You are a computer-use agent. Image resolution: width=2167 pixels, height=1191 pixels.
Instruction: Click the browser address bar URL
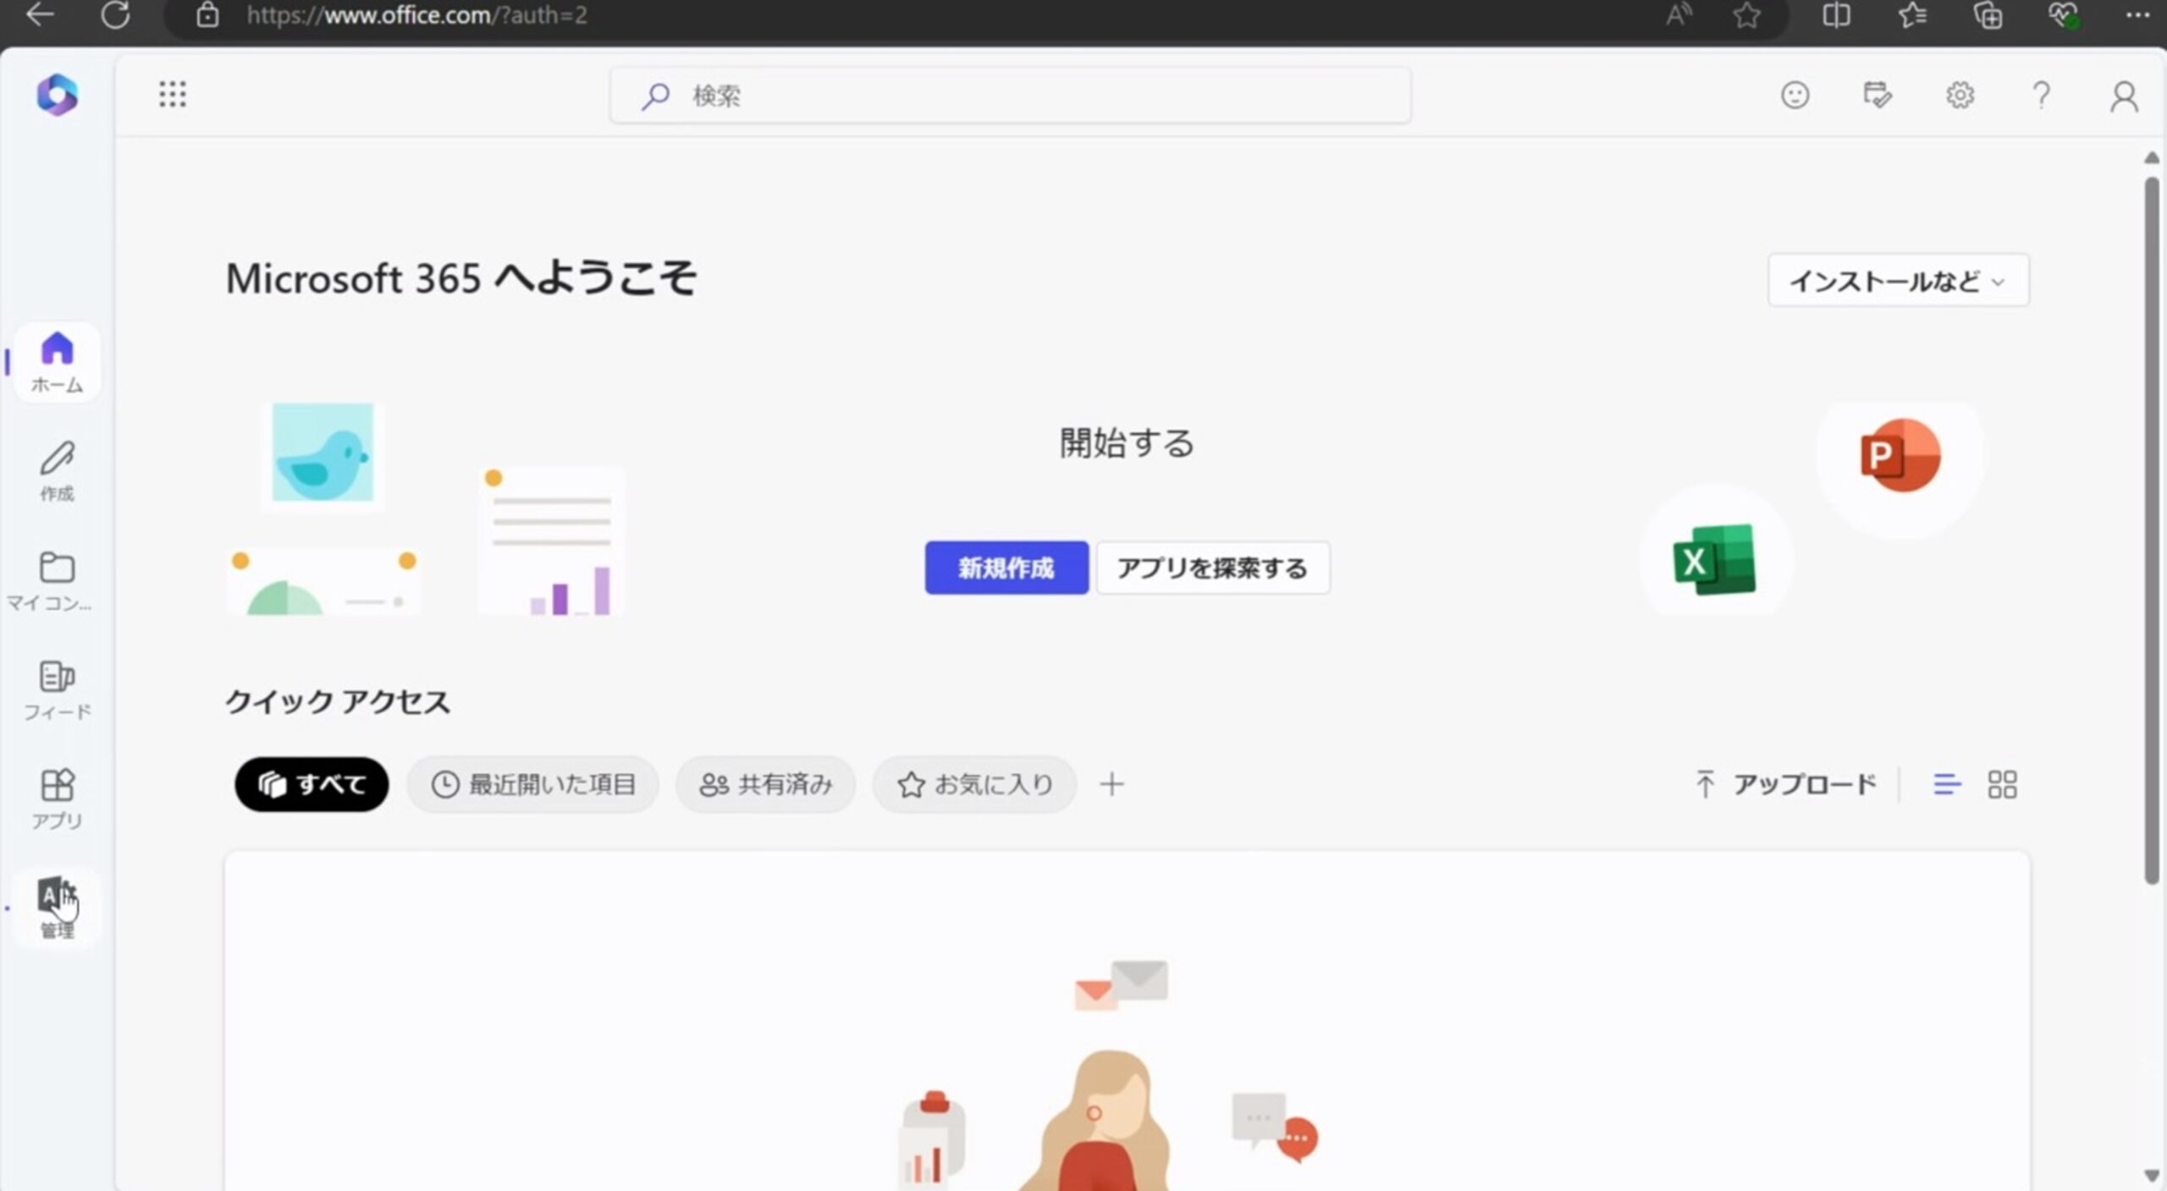pyautogui.click(x=416, y=14)
